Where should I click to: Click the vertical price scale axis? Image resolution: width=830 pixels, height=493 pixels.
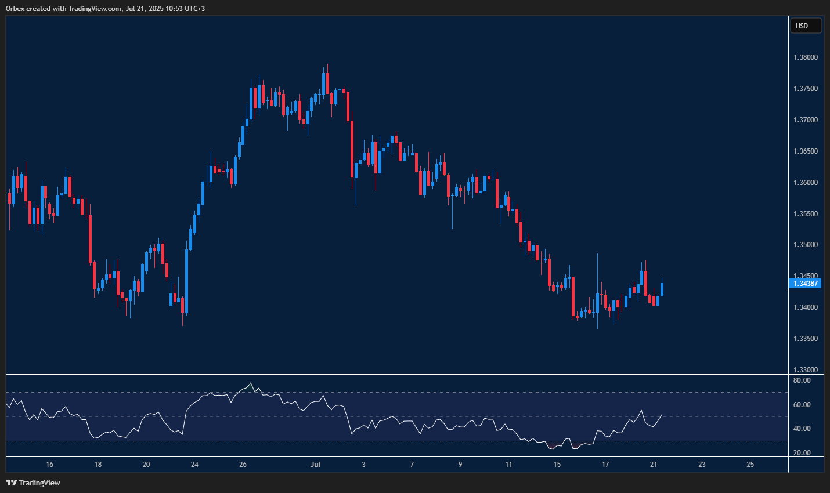[x=806, y=203]
